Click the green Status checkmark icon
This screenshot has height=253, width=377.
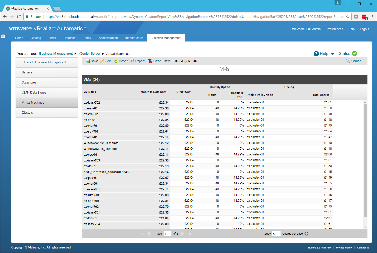[x=354, y=54]
